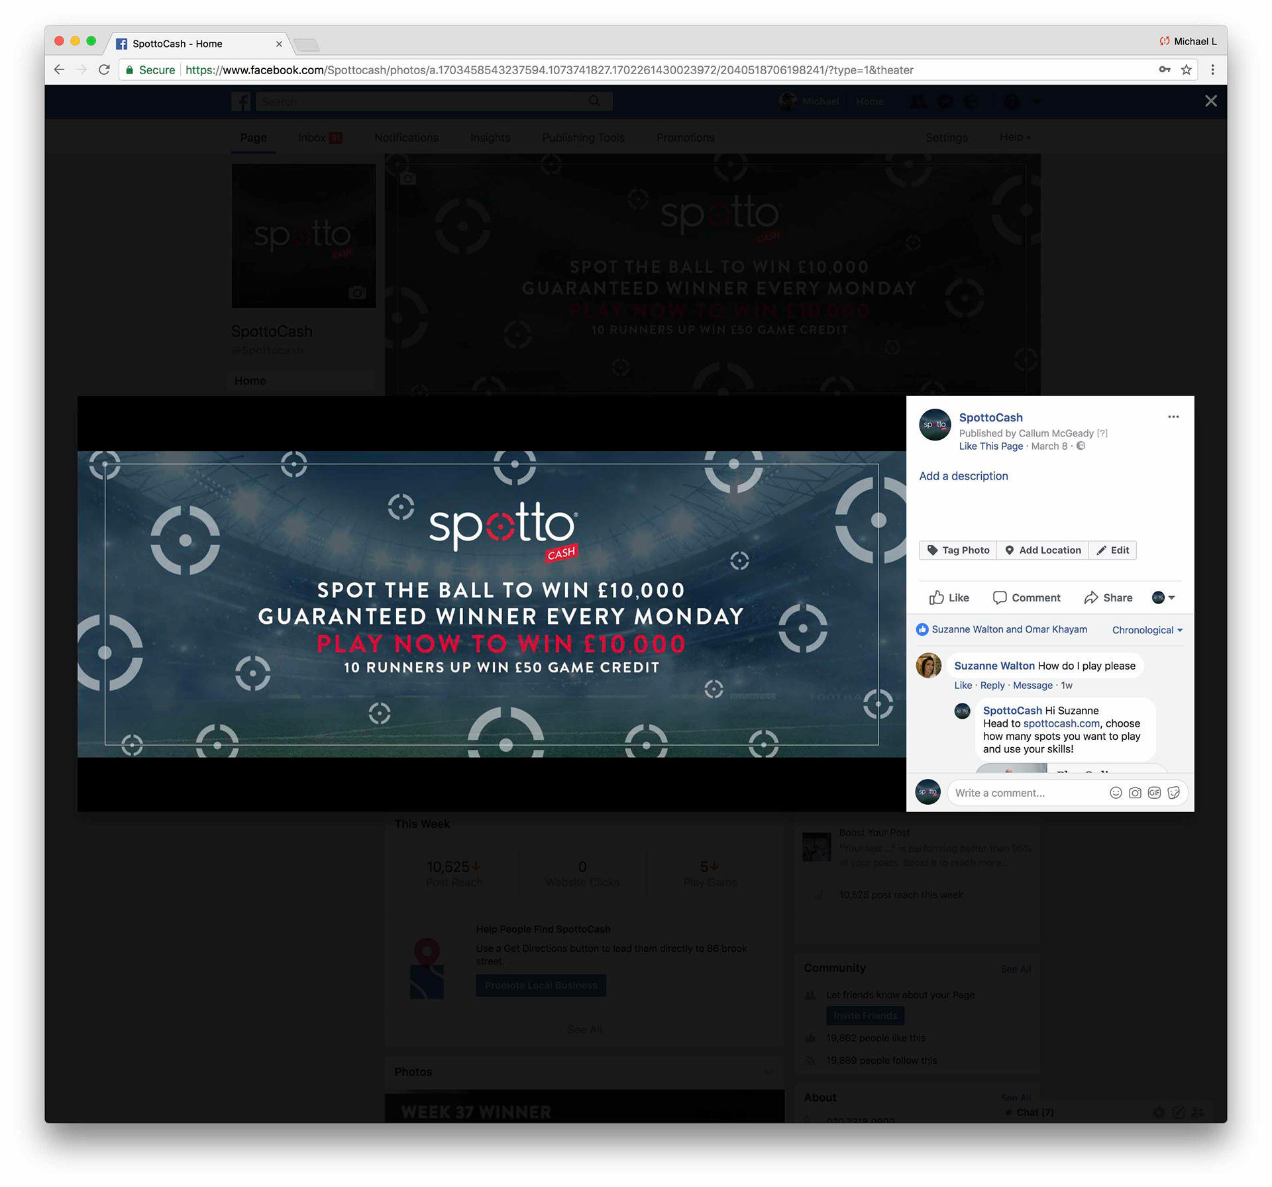This screenshot has height=1187, width=1272.
Task: Reply to Suzanne Walton's comment
Action: [x=992, y=686]
